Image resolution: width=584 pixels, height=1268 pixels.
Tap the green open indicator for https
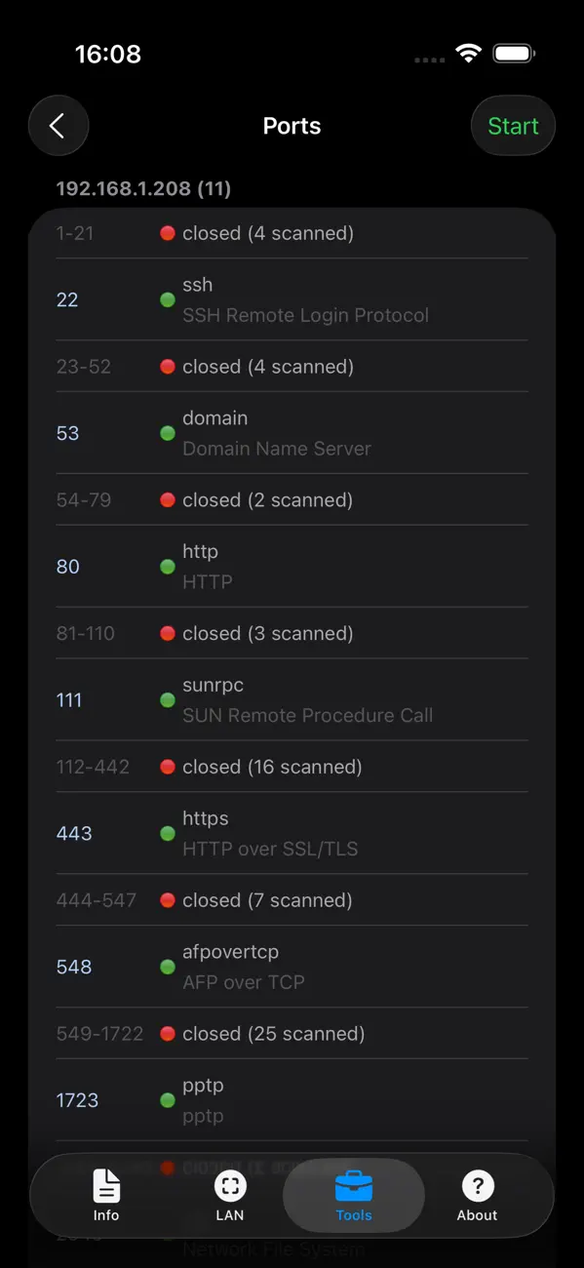coord(167,833)
